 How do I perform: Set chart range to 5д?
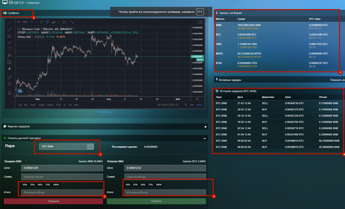[26, 105]
